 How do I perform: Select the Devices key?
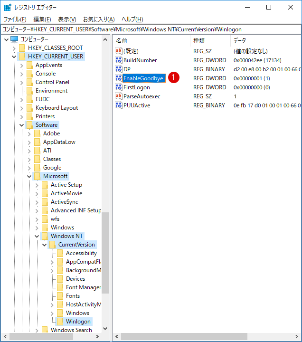click(x=75, y=279)
